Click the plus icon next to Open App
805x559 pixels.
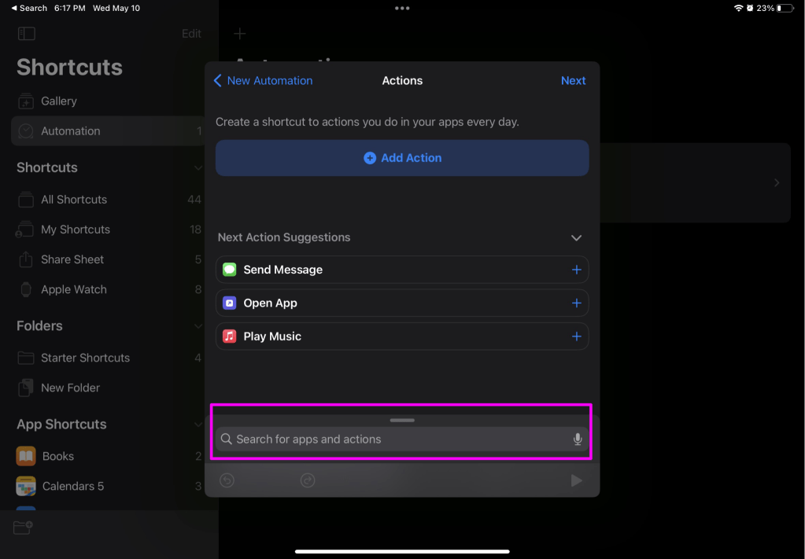click(576, 303)
